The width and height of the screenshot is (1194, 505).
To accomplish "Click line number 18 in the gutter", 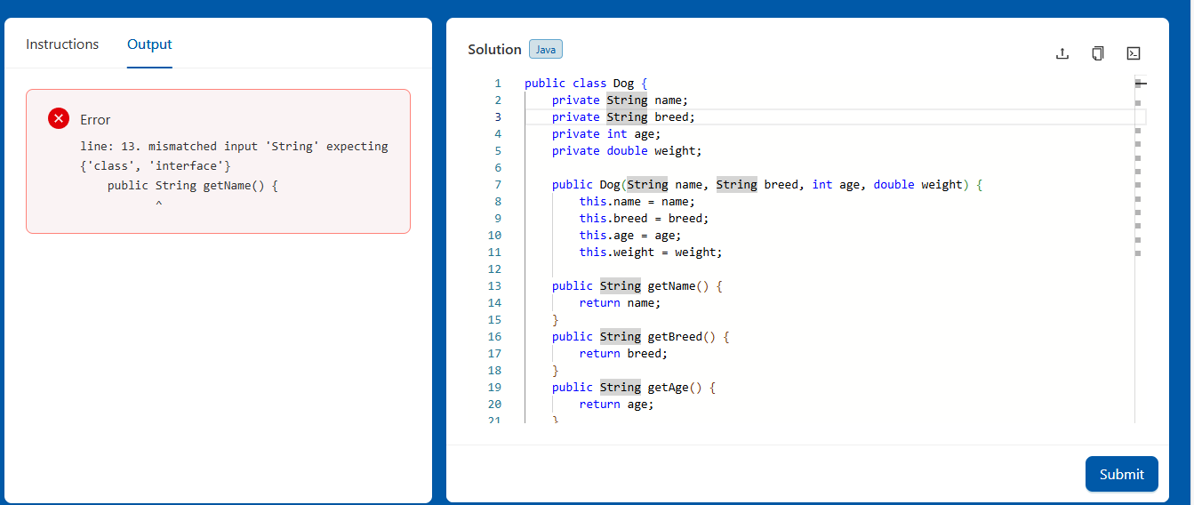I will 494,371.
